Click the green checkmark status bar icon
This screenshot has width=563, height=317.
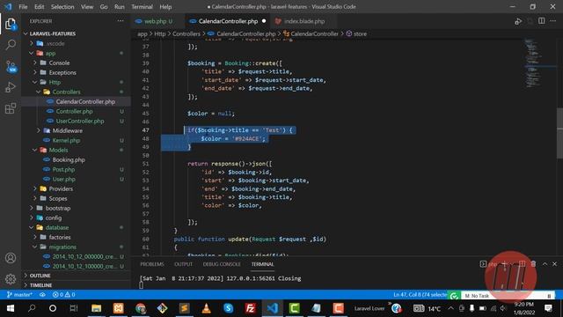tap(454, 296)
